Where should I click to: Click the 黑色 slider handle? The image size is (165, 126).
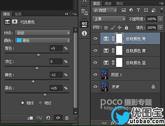pos(45,95)
